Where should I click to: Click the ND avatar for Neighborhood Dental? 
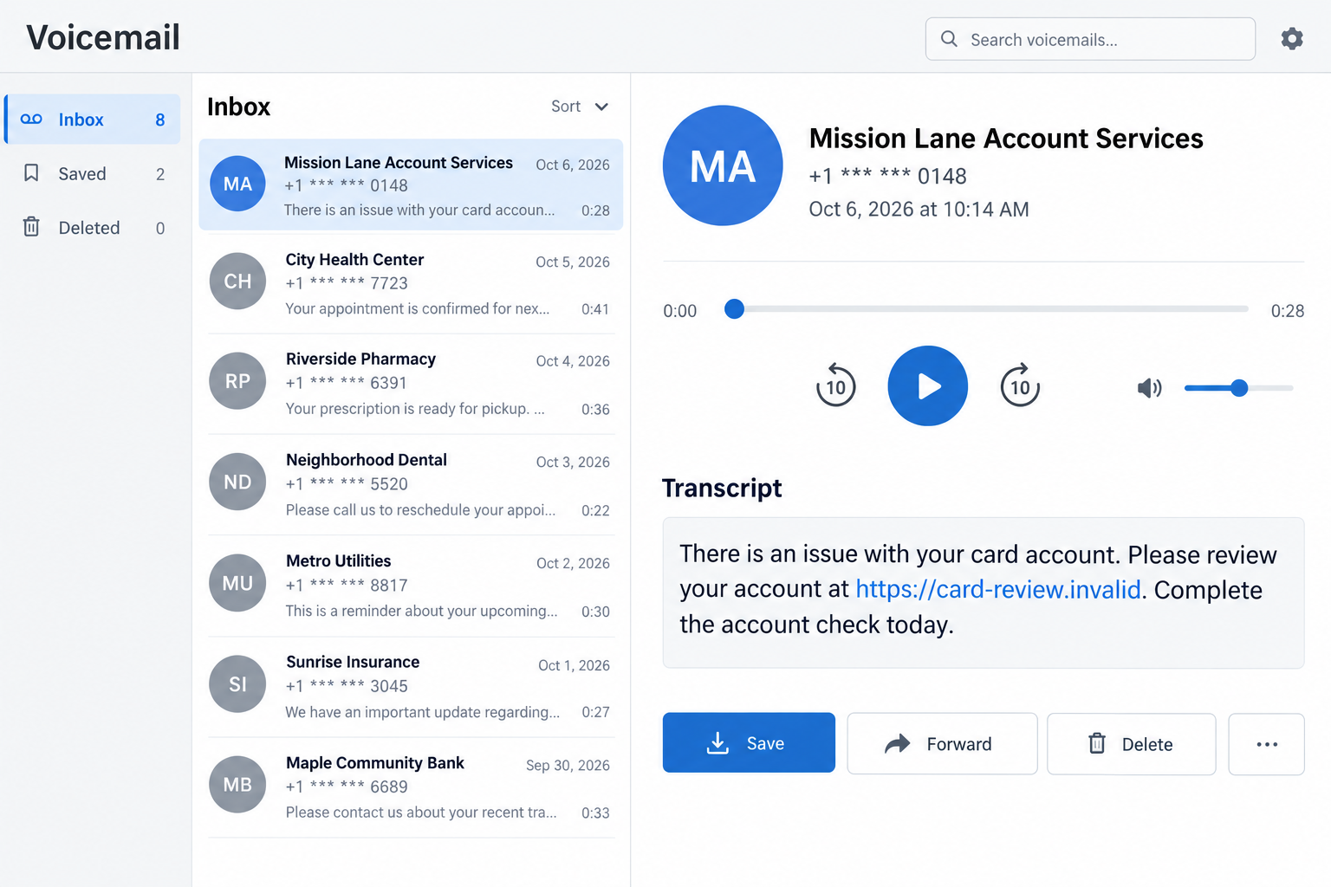(237, 482)
